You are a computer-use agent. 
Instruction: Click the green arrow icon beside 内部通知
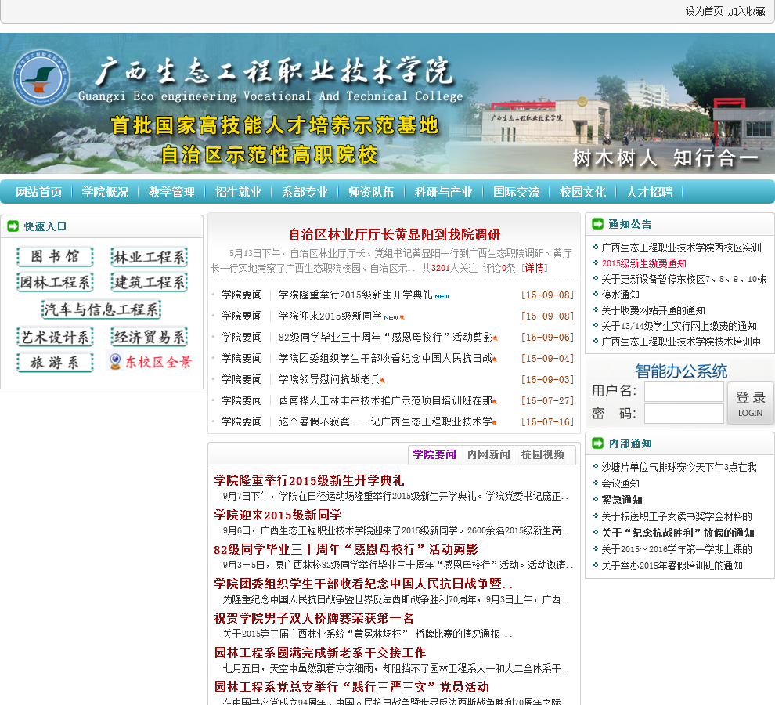click(x=598, y=443)
